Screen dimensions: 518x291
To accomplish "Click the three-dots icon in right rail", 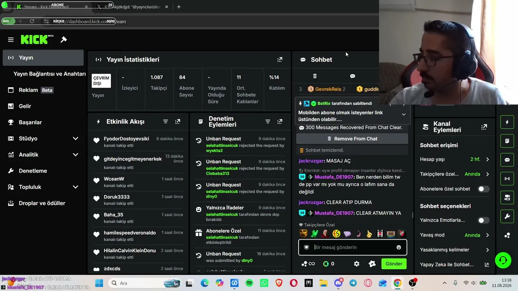I will coord(507,236).
